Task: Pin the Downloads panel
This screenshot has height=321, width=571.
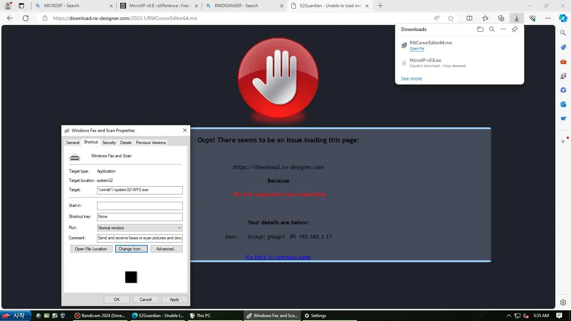Action: tap(515, 29)
